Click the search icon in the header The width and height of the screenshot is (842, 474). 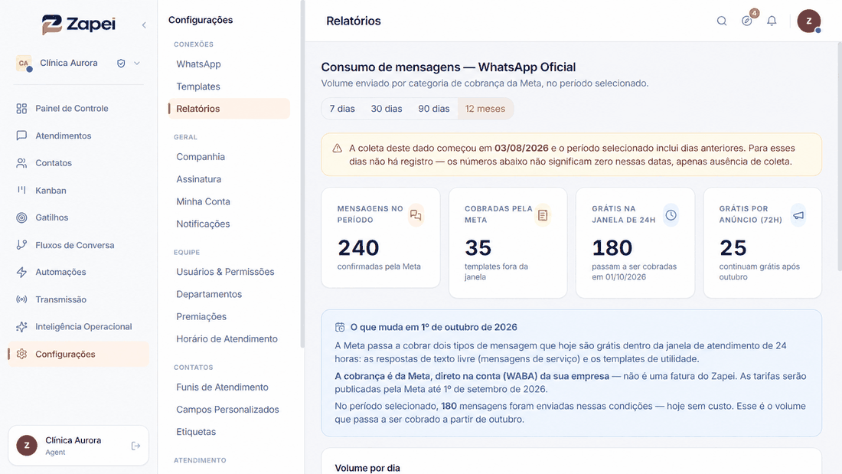click(x=722, y=21)
